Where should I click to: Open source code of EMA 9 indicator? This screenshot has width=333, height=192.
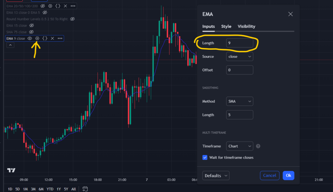tap(45, 38)
